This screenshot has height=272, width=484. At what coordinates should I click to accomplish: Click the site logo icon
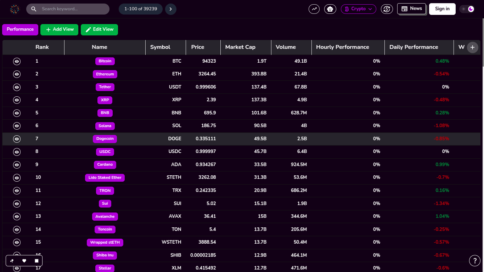[15, 9]
